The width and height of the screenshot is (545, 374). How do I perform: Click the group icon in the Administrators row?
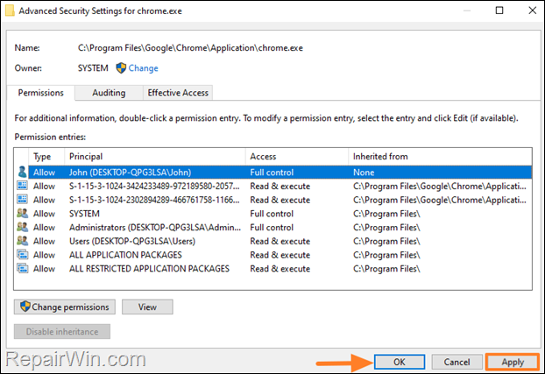(x=22, y=227)
